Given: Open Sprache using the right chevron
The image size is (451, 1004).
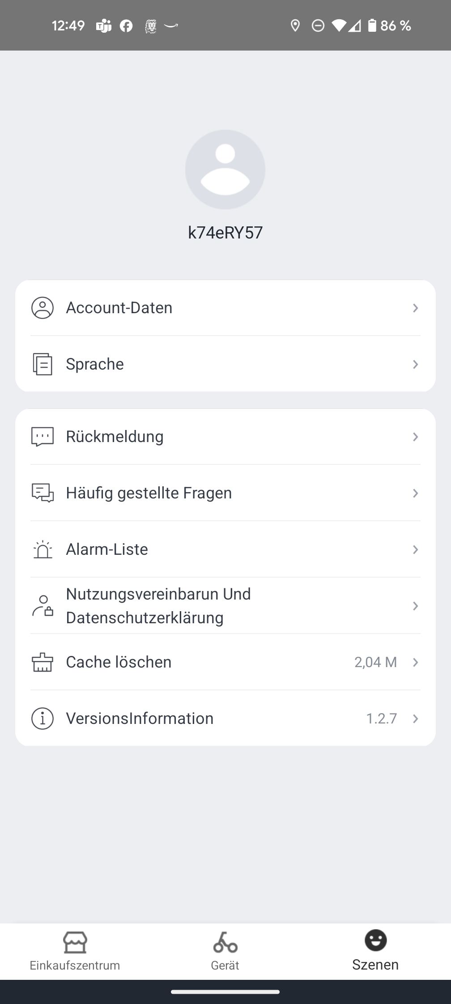Looking at the screenshot, I should pos(415,364).
